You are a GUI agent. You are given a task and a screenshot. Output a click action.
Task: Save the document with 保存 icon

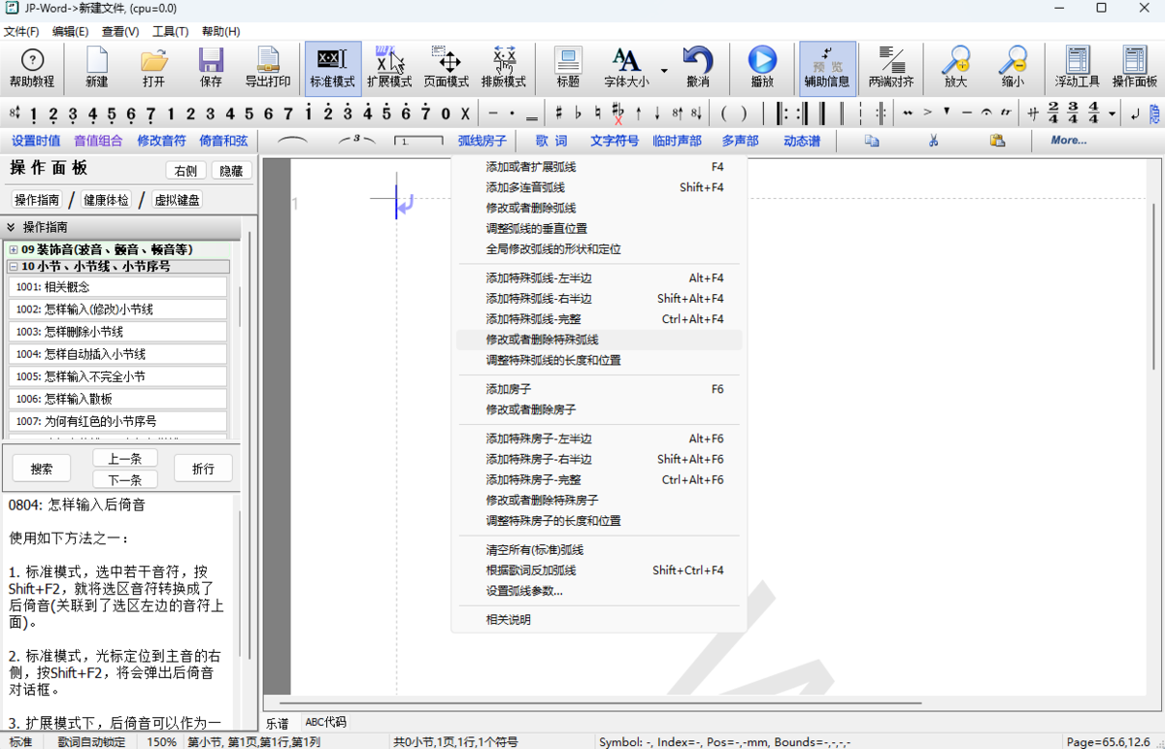click(211, 67)
